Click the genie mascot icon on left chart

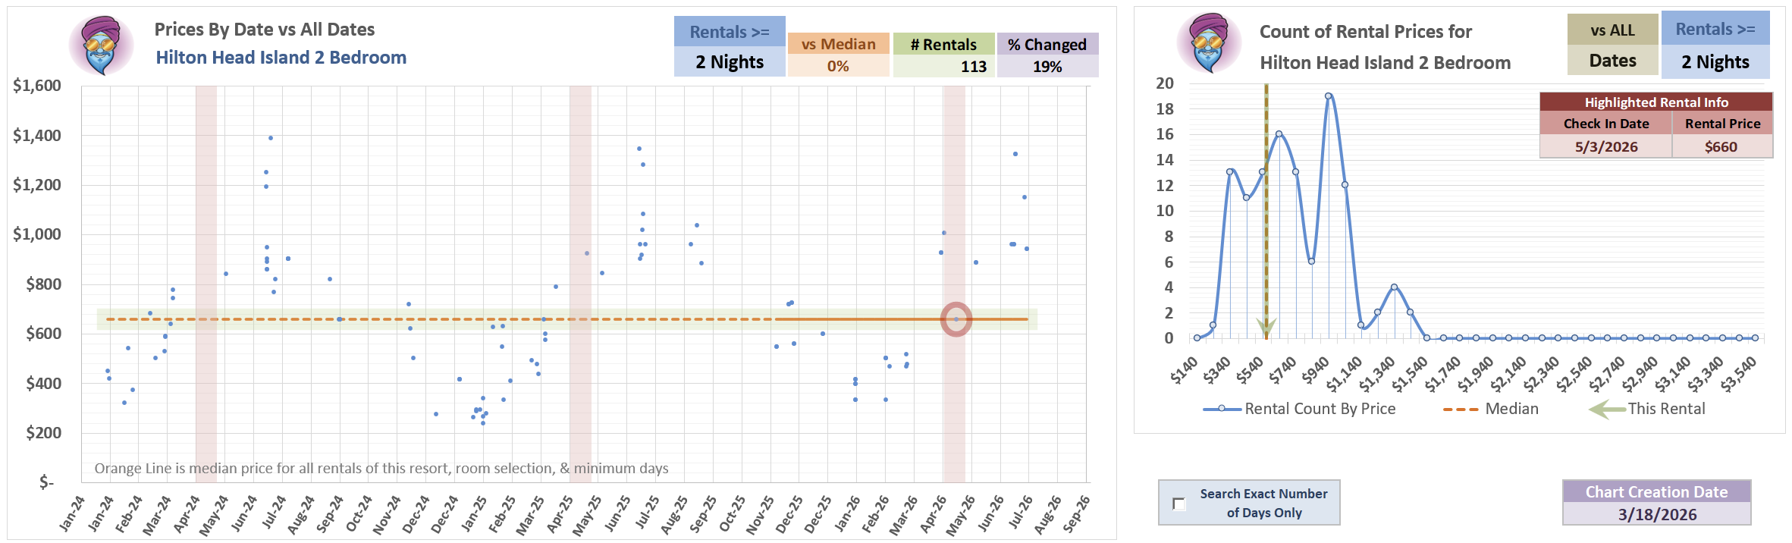click(x=102, y=46)
